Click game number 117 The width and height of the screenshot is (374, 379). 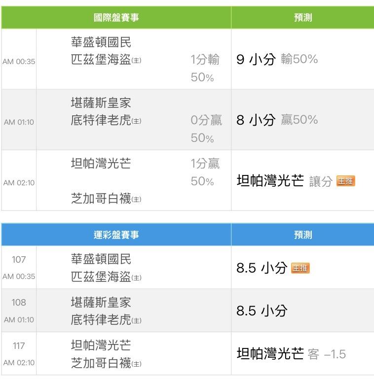pos(19,346)
